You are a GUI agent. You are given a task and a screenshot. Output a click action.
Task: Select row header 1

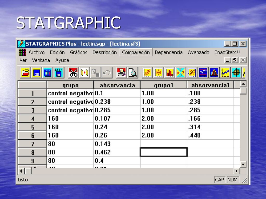pos(32,93)
